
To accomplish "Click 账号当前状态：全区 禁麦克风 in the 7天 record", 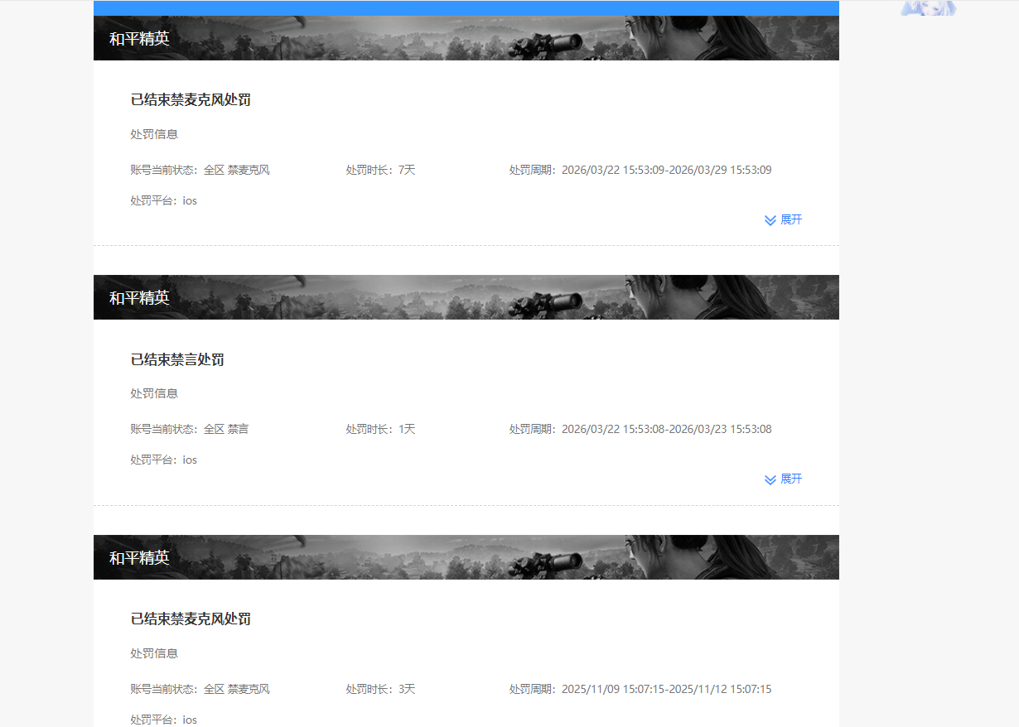I will 200,170.
